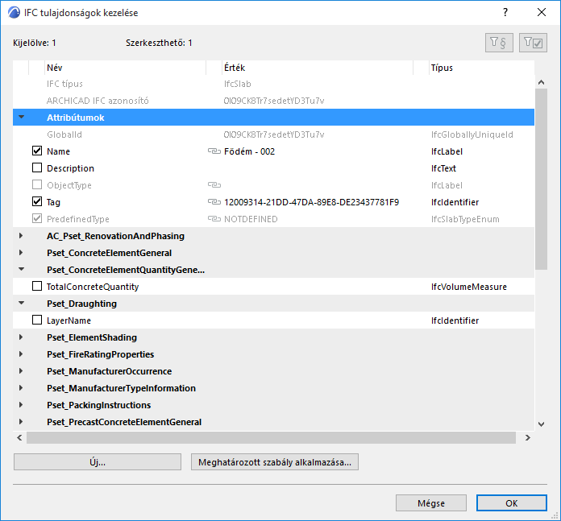Collapse the Attribútumok group
Image resolution: width=561 pixels, height=521 pixels.
[x=22, y=118]
